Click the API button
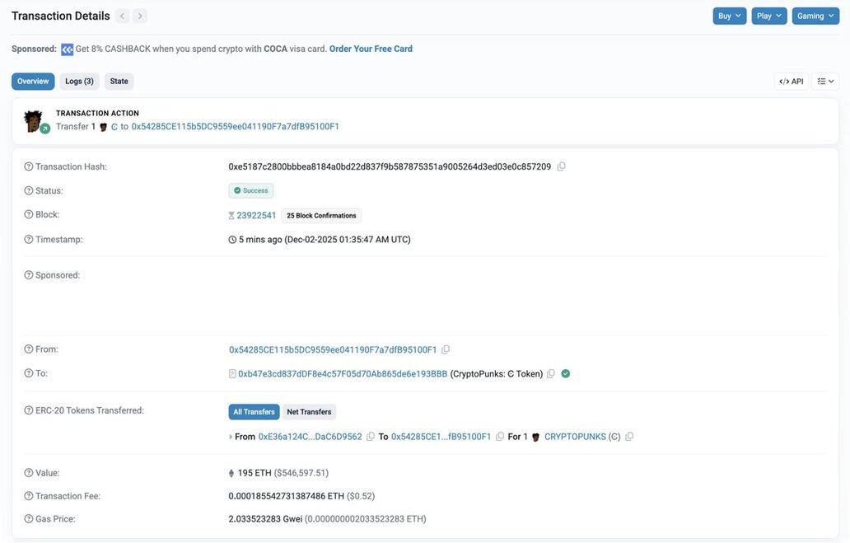This screenshot has height=543, width=850. (791, 82)
